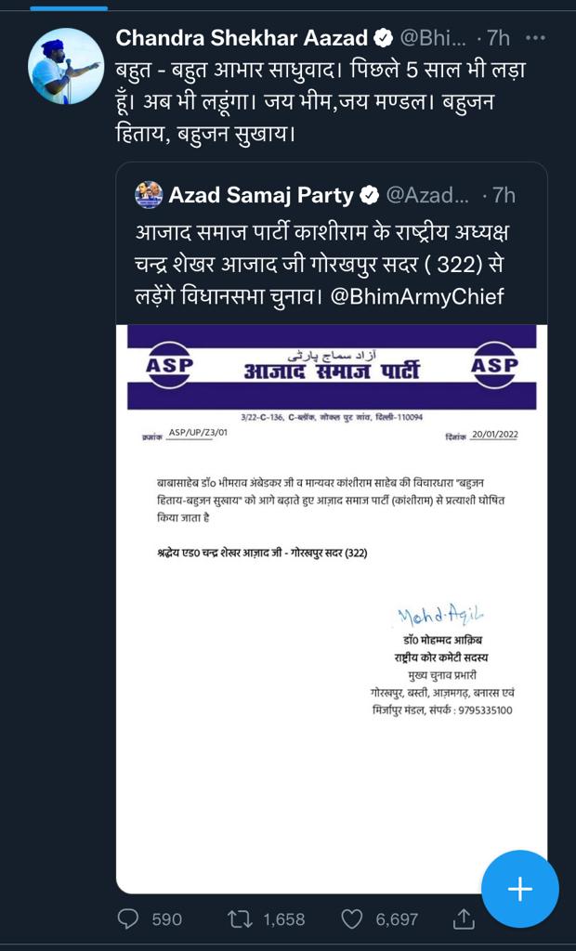
Task: Open the tweet's three-dot more menu
Action: point(536,38)
